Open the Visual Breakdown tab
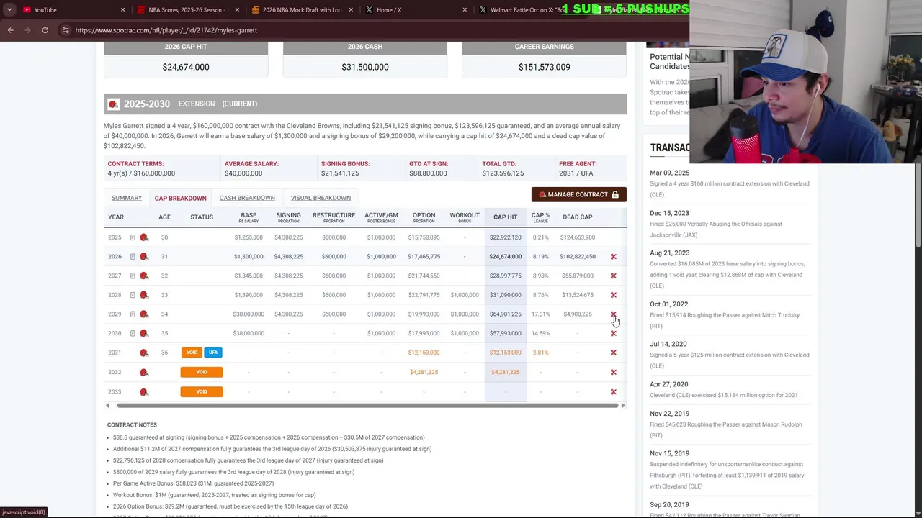The image size is (922, 518). click(321, 198)
